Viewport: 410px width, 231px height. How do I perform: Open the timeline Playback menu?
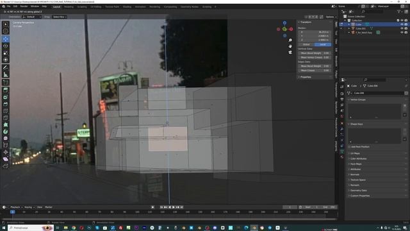16,207
